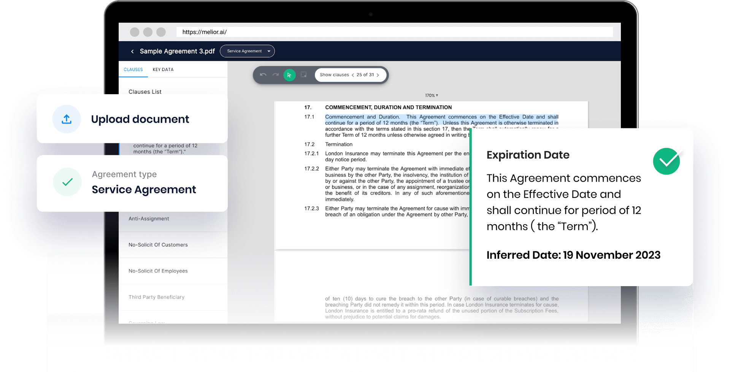Open the Anti-Assignment clause item

pyautogui.click(x=149, y=219)
